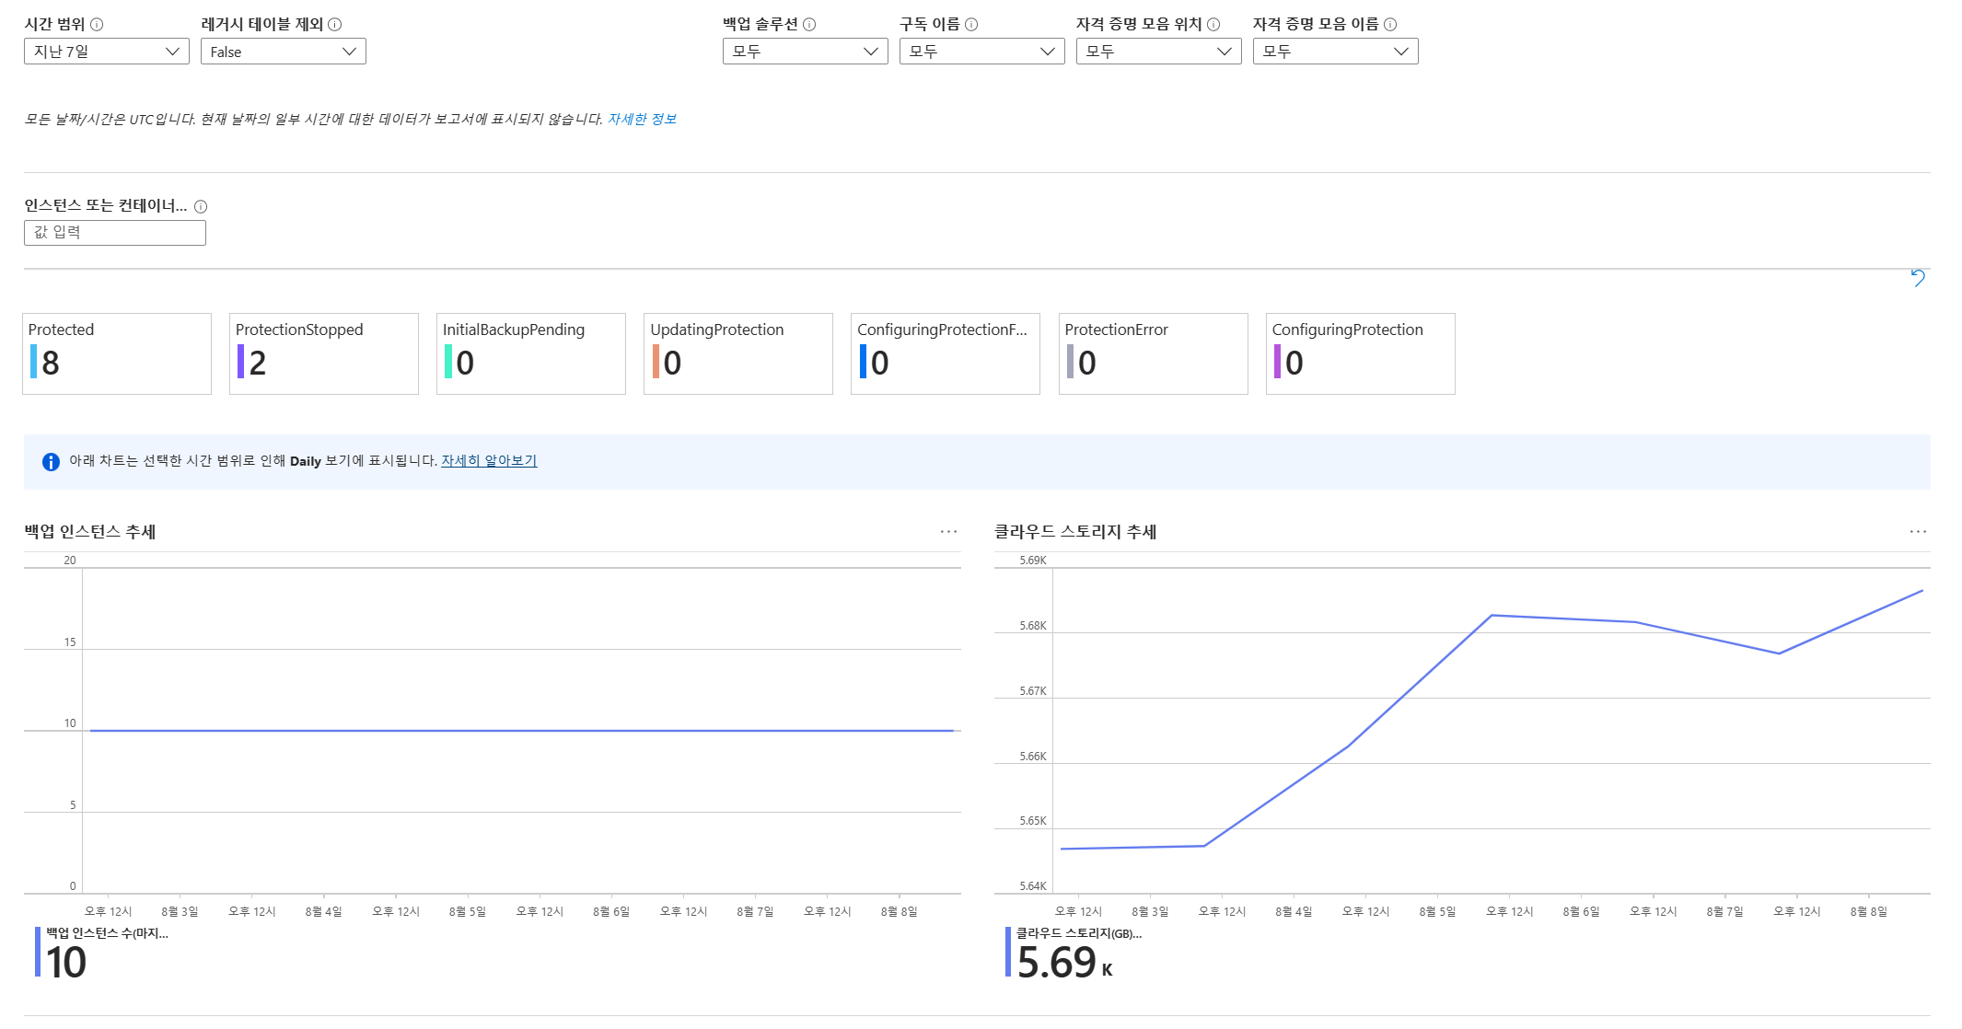Open more options for 클라우드 스토리지 추세 chart

(1918, 532)
